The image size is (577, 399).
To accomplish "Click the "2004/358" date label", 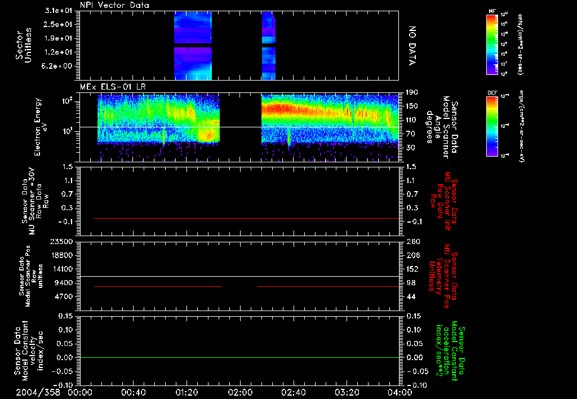I will (x=38, y=392).
